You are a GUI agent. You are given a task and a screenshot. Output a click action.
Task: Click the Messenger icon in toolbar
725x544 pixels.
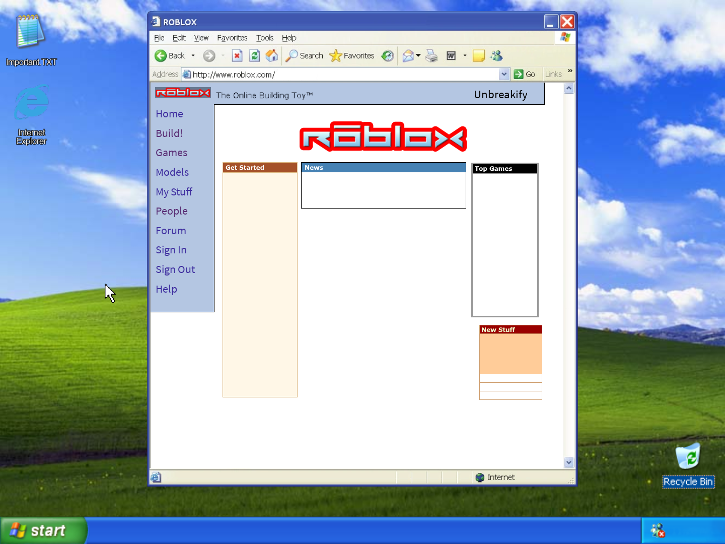[x=496, y=56]
